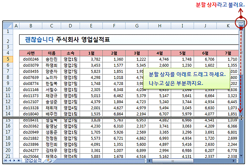Select column I header
This screenshot has height=166, width=248.
(x=182, y=26)
